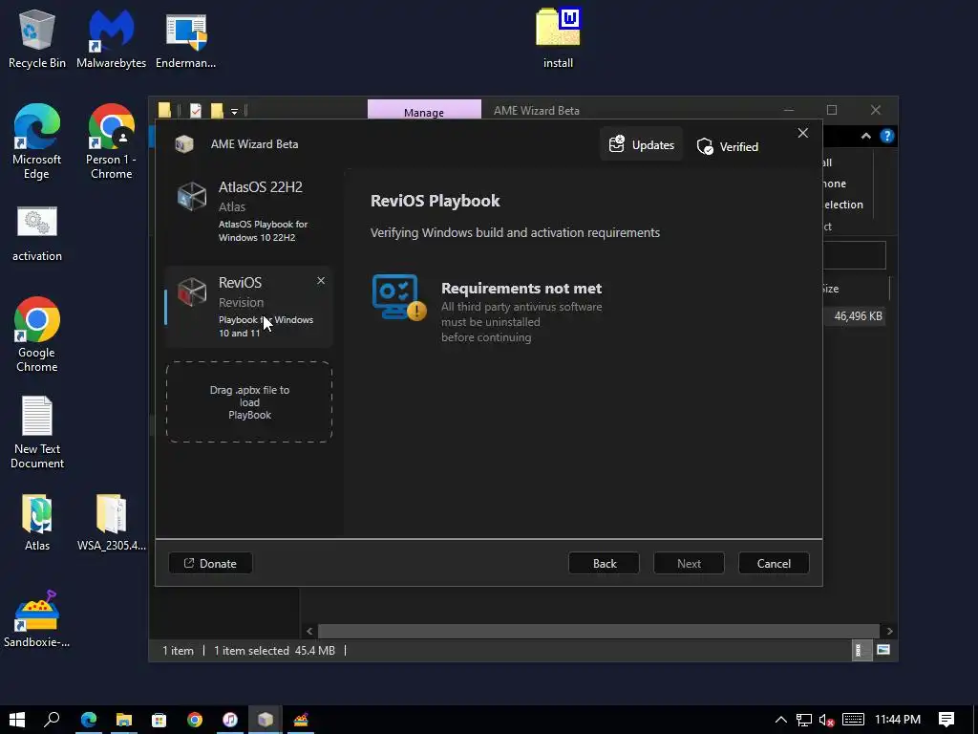The height and width of the screenshot is (734, 978).
Task: Click the Donate button
Action: pyautogui.click(x=210, y=563)
